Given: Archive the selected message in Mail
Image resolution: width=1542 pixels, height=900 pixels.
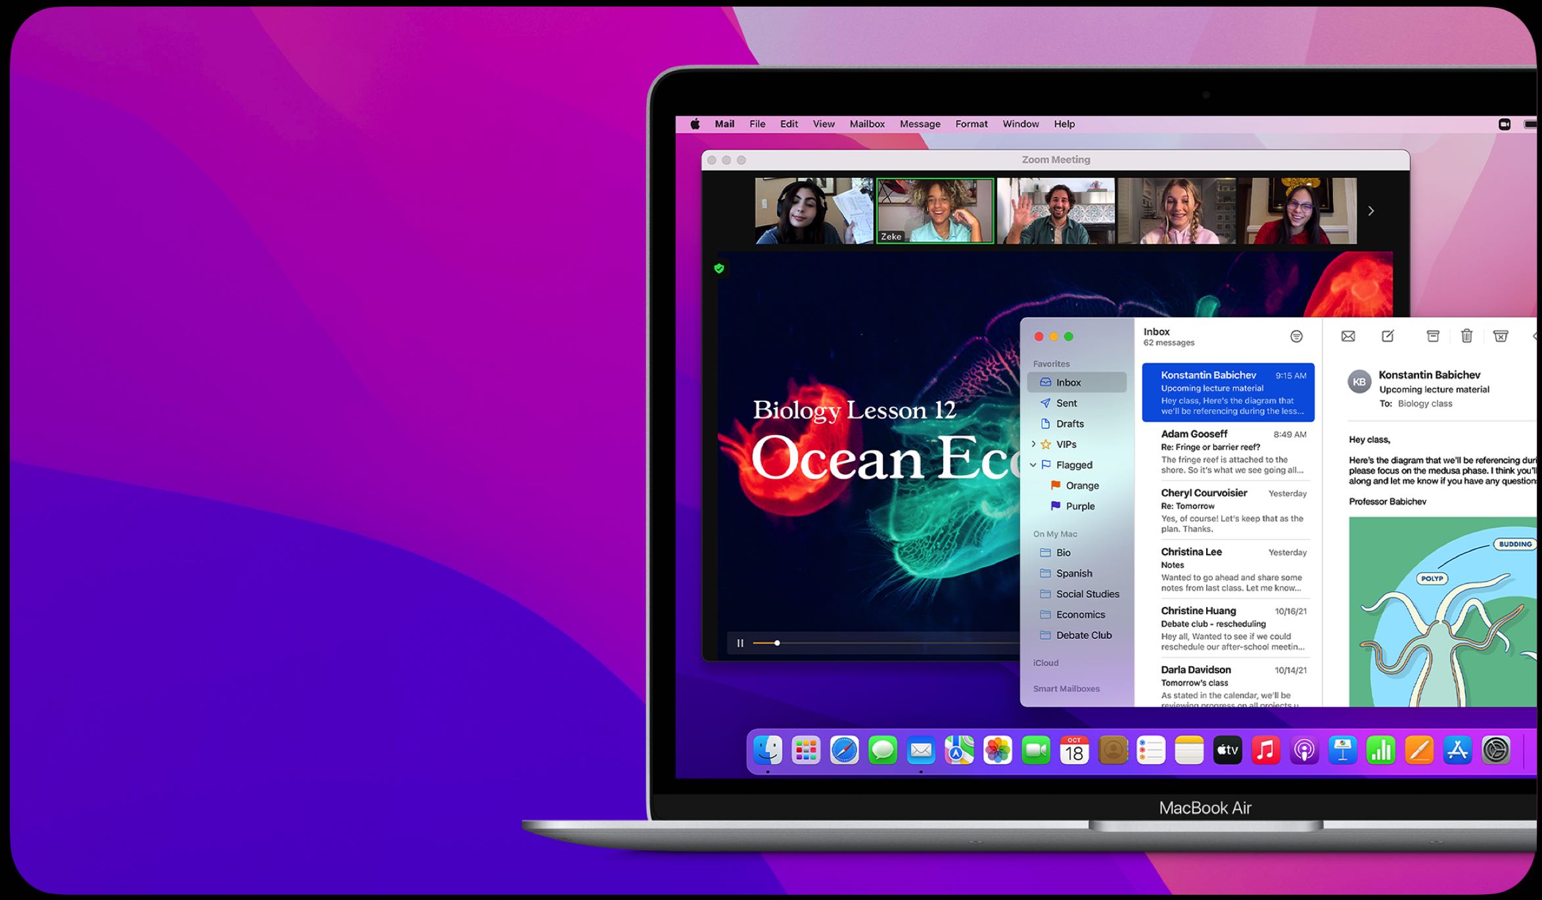Looking at the screenshot, I should (x=1433, y=336).
